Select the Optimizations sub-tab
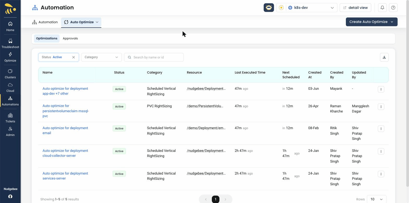Screen dimensions: 409x203 pyautogui.click(x=47, y=38)
